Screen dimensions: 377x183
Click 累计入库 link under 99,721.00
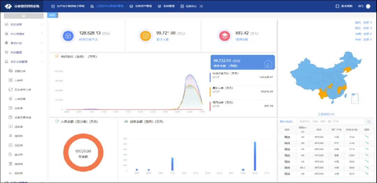pyautogui.click(x=163, y=39)
